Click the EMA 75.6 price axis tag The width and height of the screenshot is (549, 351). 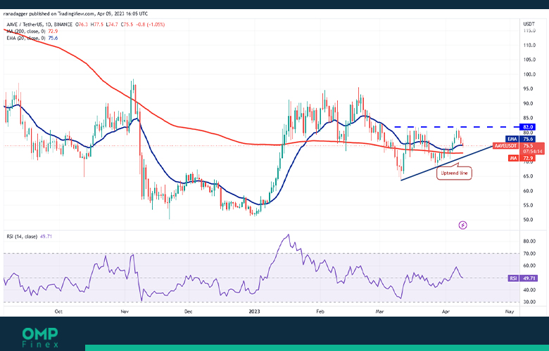[520, 139]
